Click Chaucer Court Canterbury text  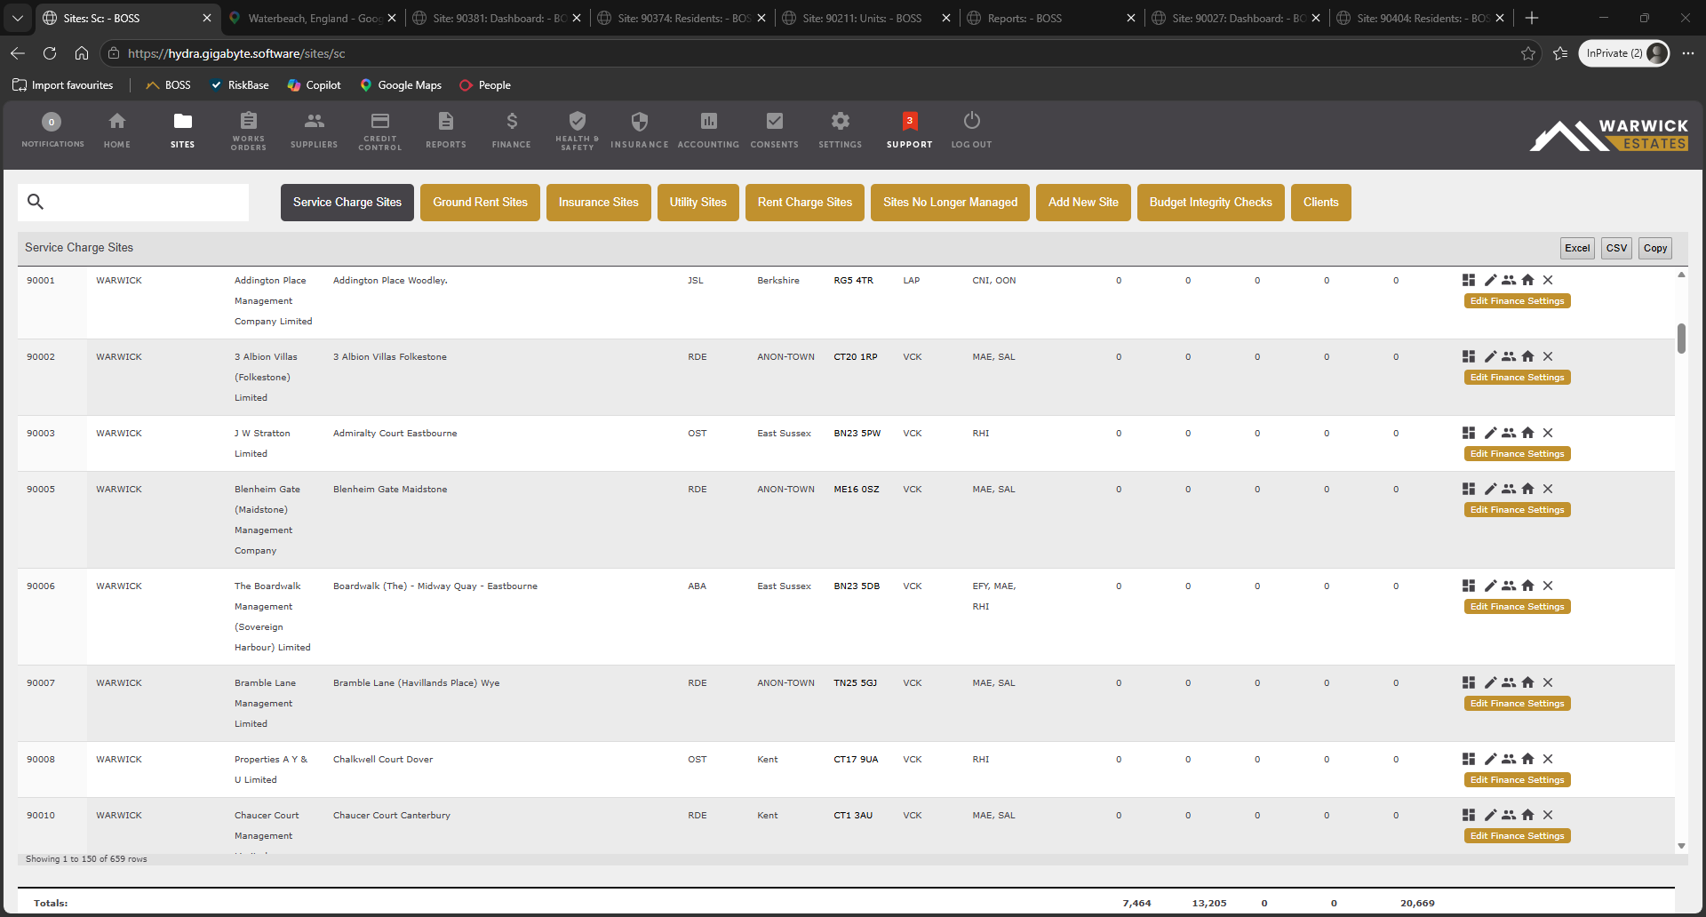coord(392,815)
